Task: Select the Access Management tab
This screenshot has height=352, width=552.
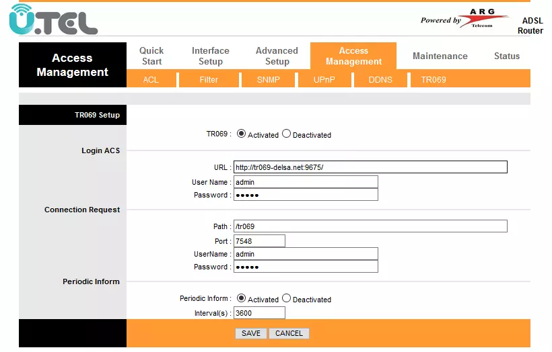Action: tap(353, 56)
